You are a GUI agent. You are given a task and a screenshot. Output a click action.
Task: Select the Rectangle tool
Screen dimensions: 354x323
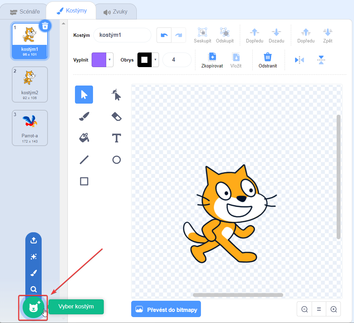[84, 181]
